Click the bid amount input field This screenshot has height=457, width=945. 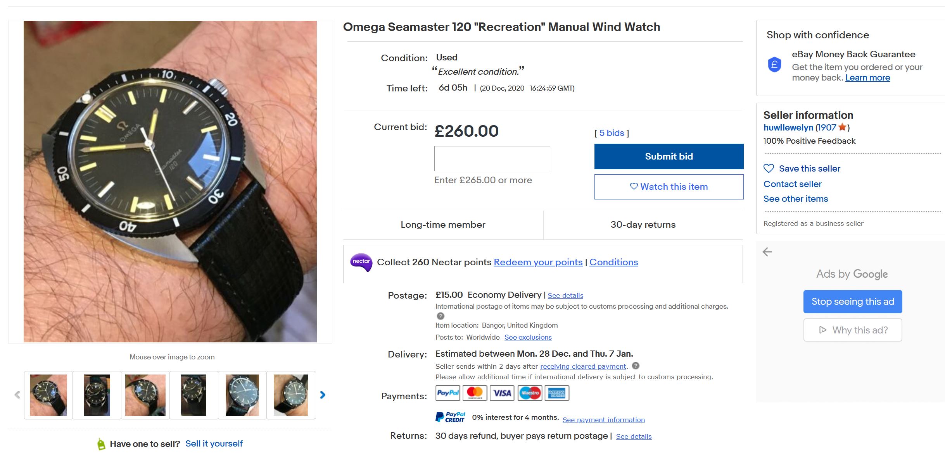point(492,158)
